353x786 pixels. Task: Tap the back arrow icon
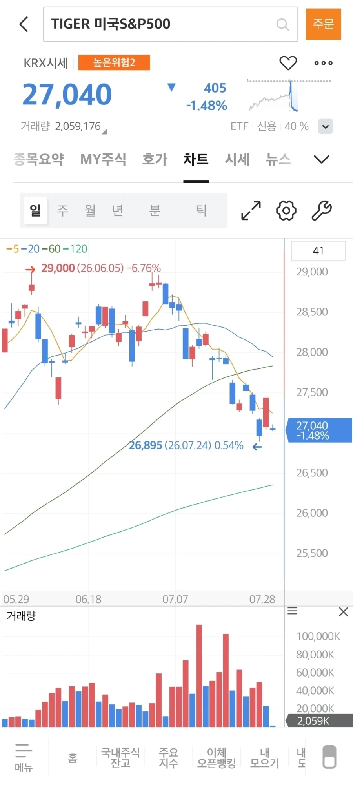click(24, 24)
